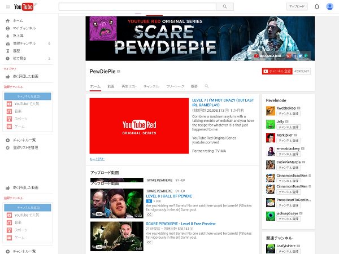
Task: Click the magnifier search button in header
Action: (225, 7)
